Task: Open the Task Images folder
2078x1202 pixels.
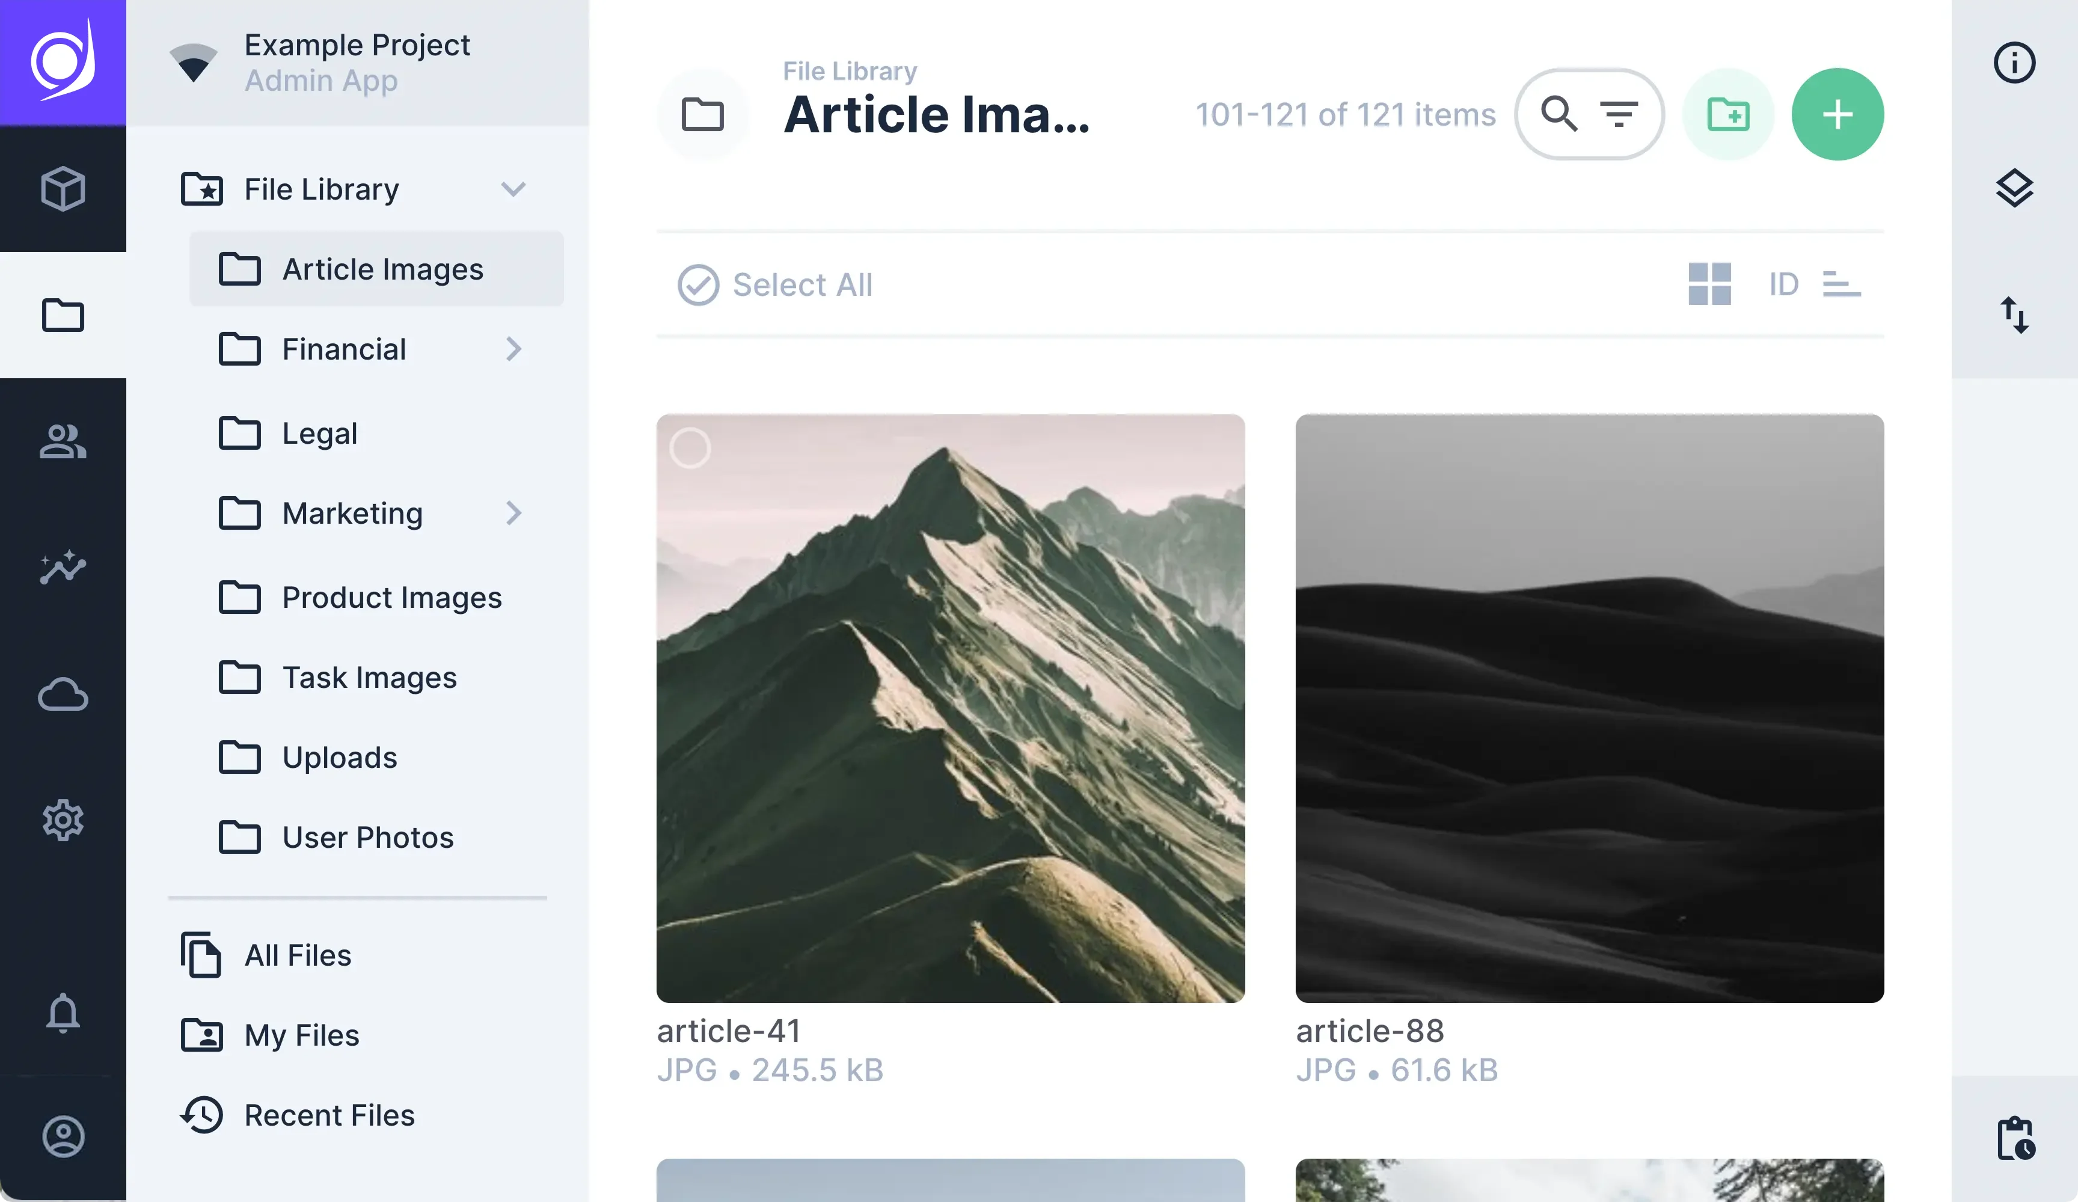Action: (x=377, y=677)
